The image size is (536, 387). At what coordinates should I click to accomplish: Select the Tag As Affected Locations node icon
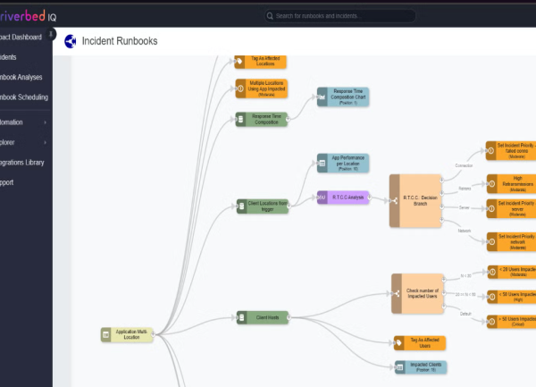point(239,62)
